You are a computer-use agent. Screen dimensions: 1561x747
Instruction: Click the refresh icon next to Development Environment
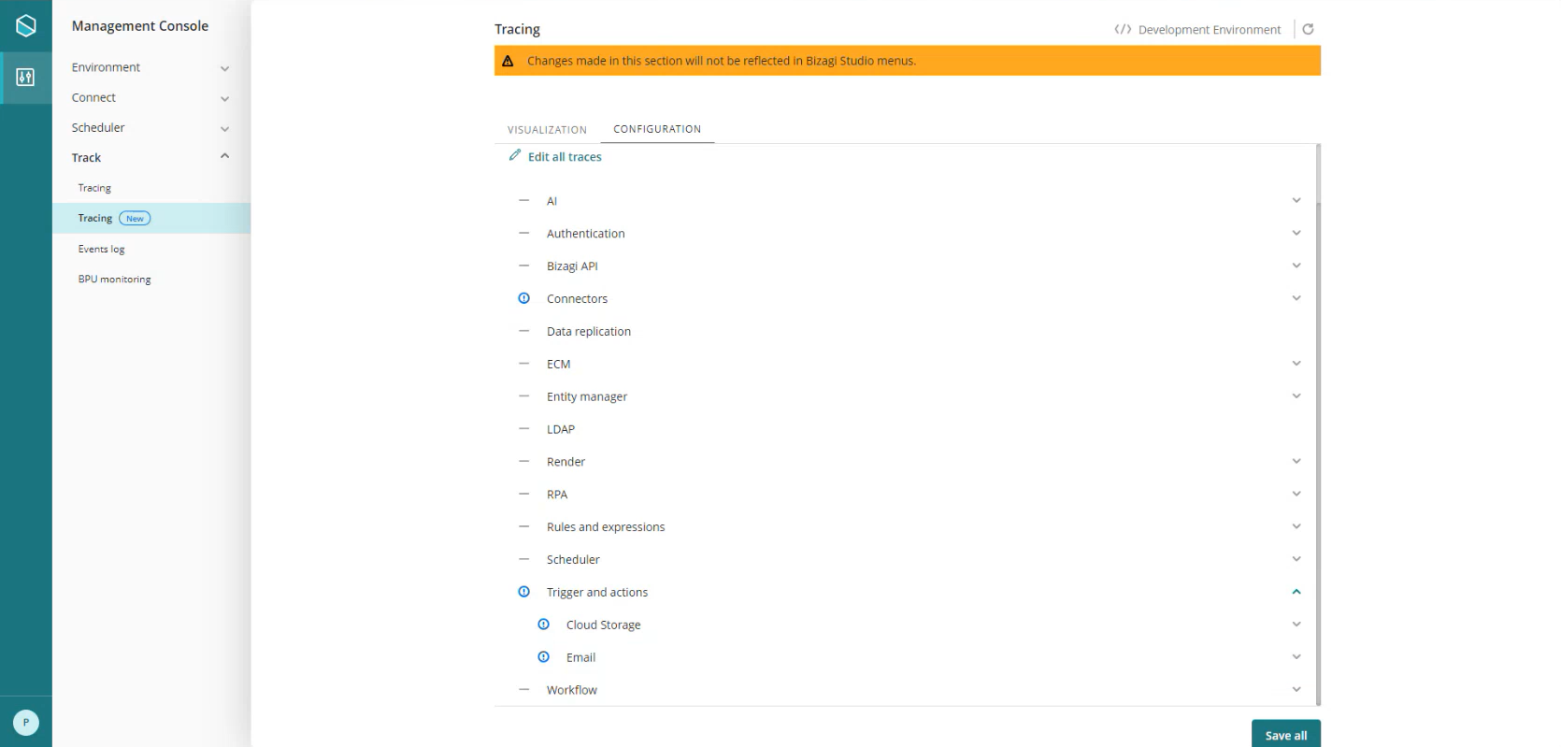click(x=1308, y=29)
